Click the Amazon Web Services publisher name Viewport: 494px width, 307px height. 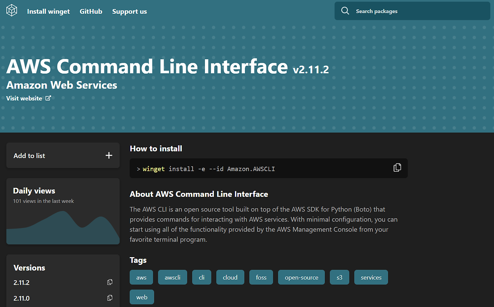(62, 85)
